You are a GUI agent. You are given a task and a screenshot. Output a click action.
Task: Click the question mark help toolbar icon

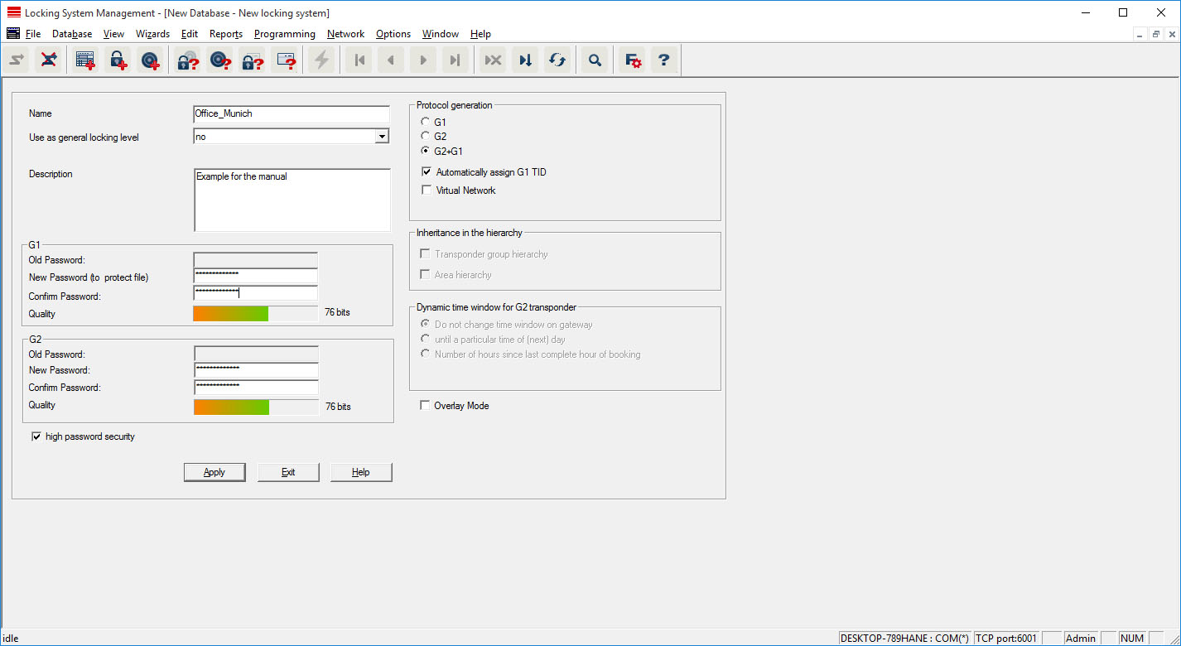pos(663,60)
